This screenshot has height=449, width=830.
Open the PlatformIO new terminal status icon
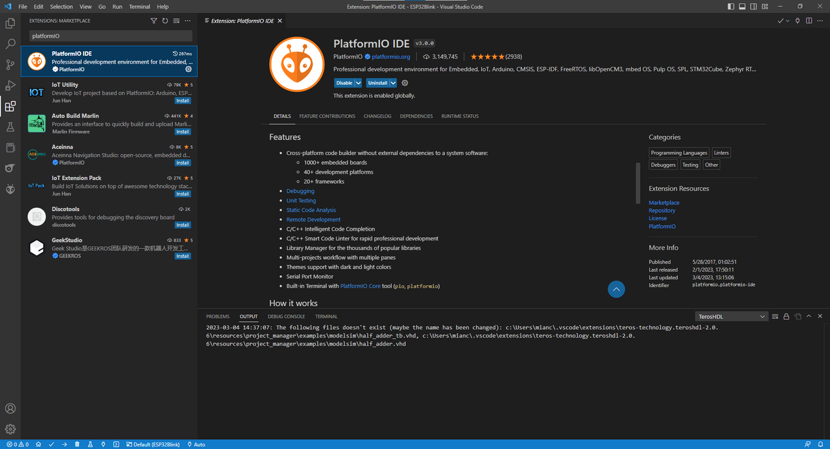click(x=116, y=444)
